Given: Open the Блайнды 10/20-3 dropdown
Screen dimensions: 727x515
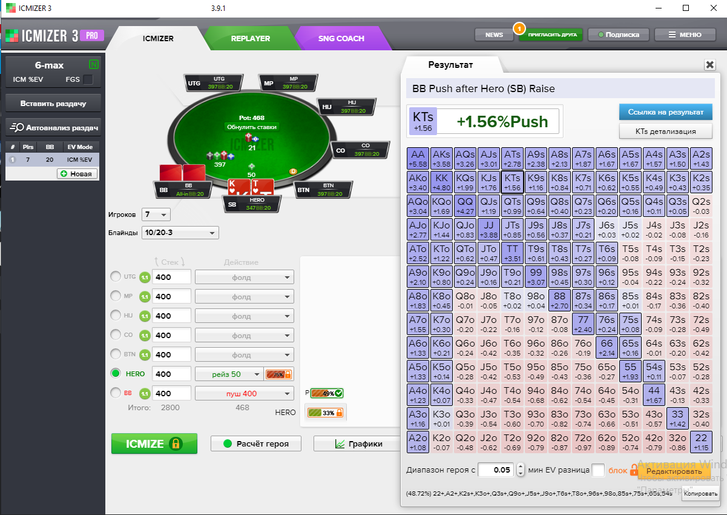Looking at the screenshot, I should [180, 233].
